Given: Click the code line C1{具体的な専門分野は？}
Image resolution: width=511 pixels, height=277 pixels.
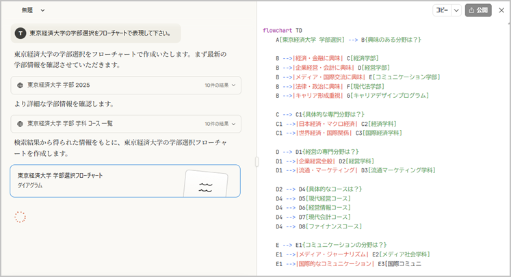Looking at the screenshot, I should coord(320,114).
